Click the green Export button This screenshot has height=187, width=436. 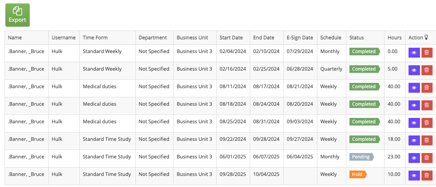[18, 15]
